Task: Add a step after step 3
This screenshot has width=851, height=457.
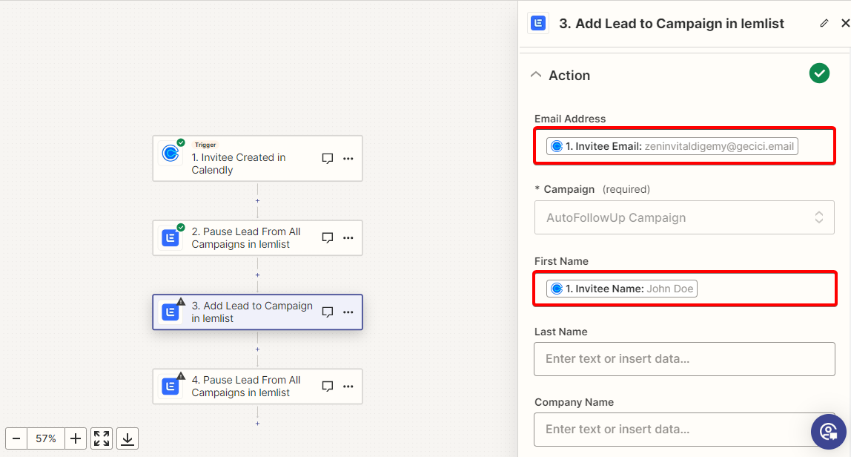Action: (x=257, y=349)
